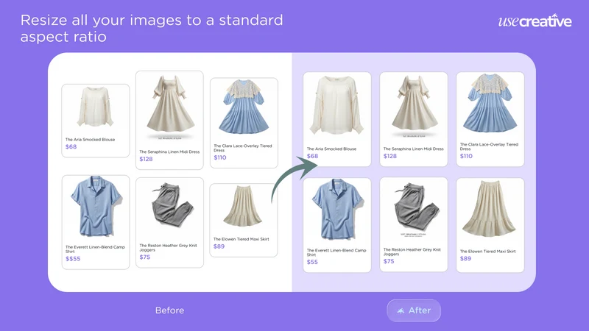Image resolution: width=589 pixels, height=331 pixels.
Task: Select Aria Smocked Blouse image in After panel
Action: (x=337, y=104)
